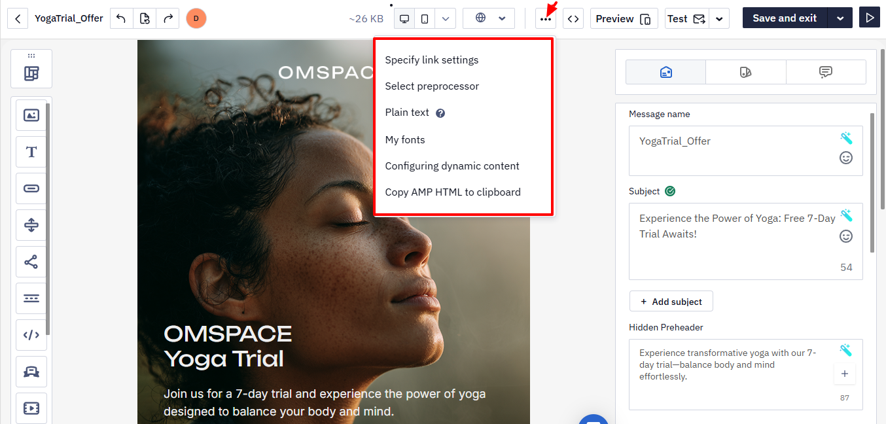
Task: Switch to desktop preview mode
Action: [404, 18]
